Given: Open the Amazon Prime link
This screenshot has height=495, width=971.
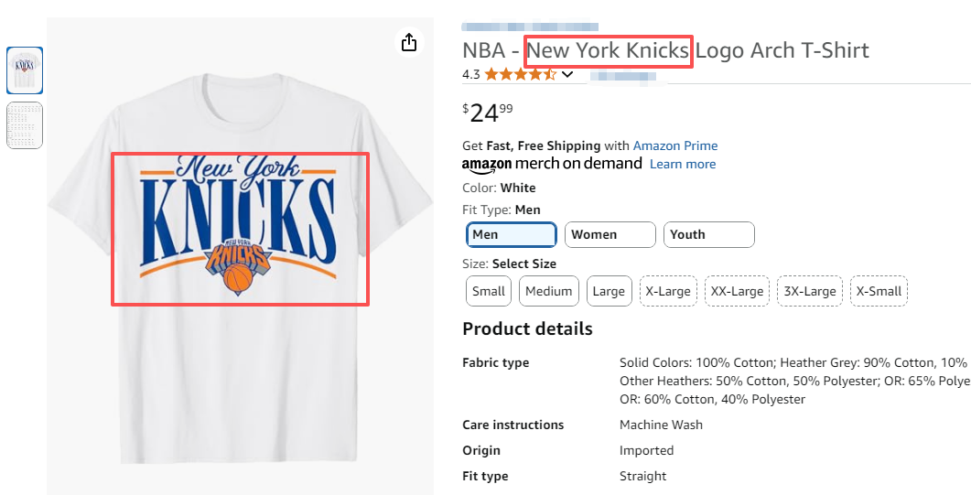Looking at the screenshot, I should (675, 145).
